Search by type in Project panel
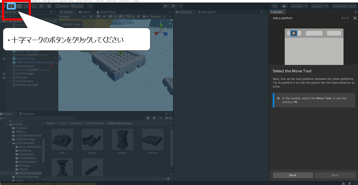The width and height of the screenshot is (358, 185). 148,118
